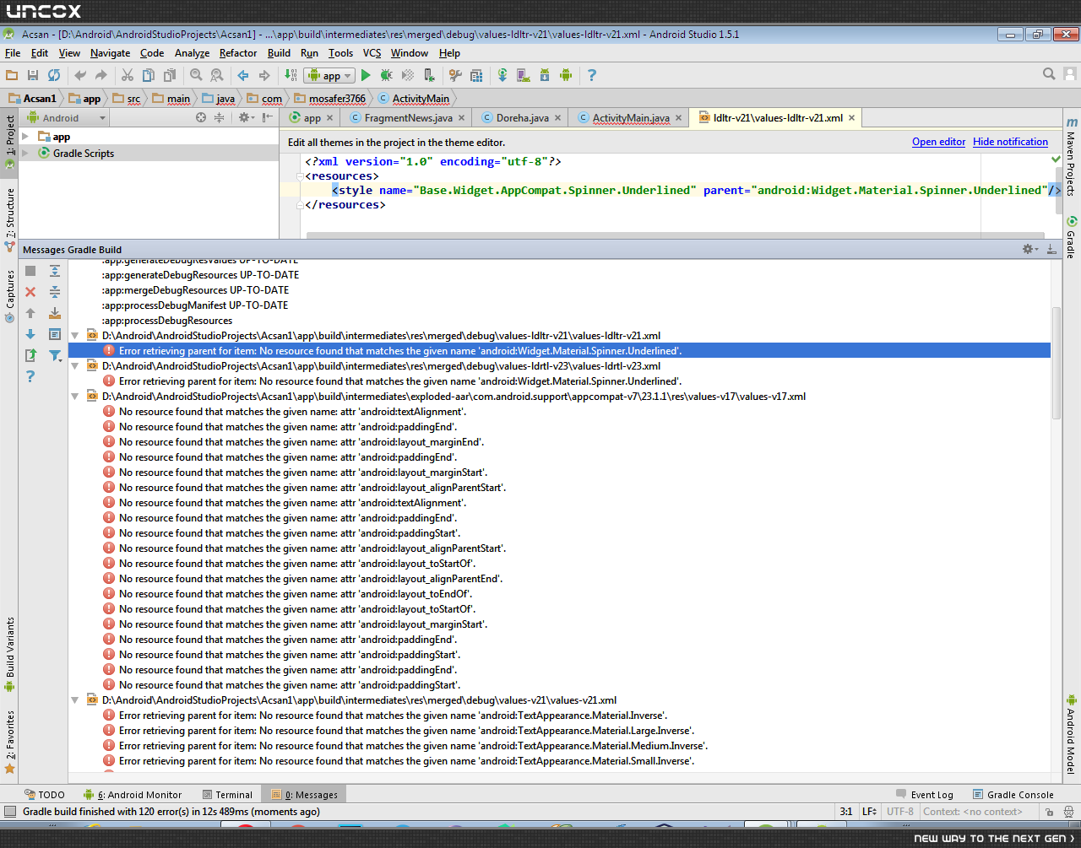
Task: Open the Terminal tool window button
Action: tap(227, 795)
